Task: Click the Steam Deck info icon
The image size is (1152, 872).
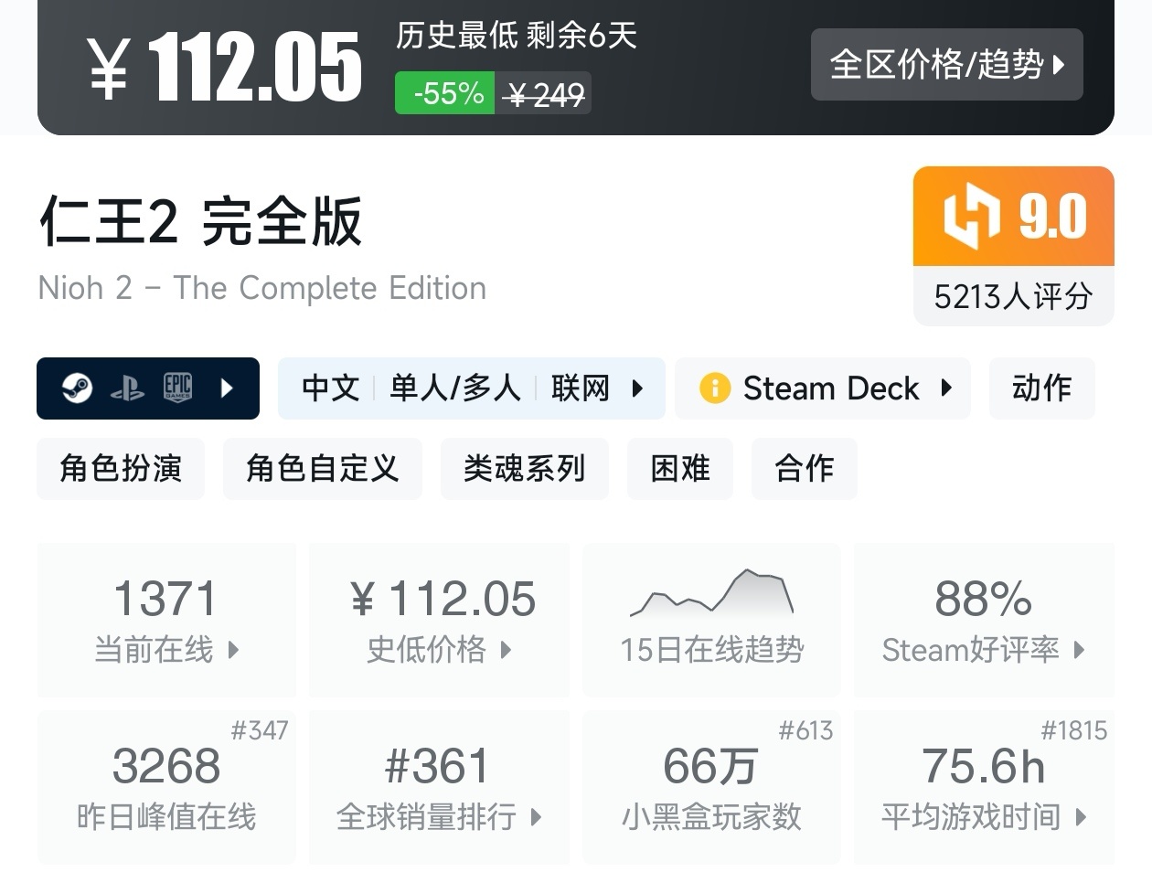Action: click(715, 388)
